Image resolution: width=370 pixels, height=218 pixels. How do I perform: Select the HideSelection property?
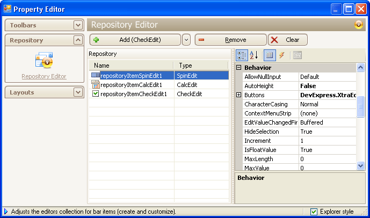271,132
